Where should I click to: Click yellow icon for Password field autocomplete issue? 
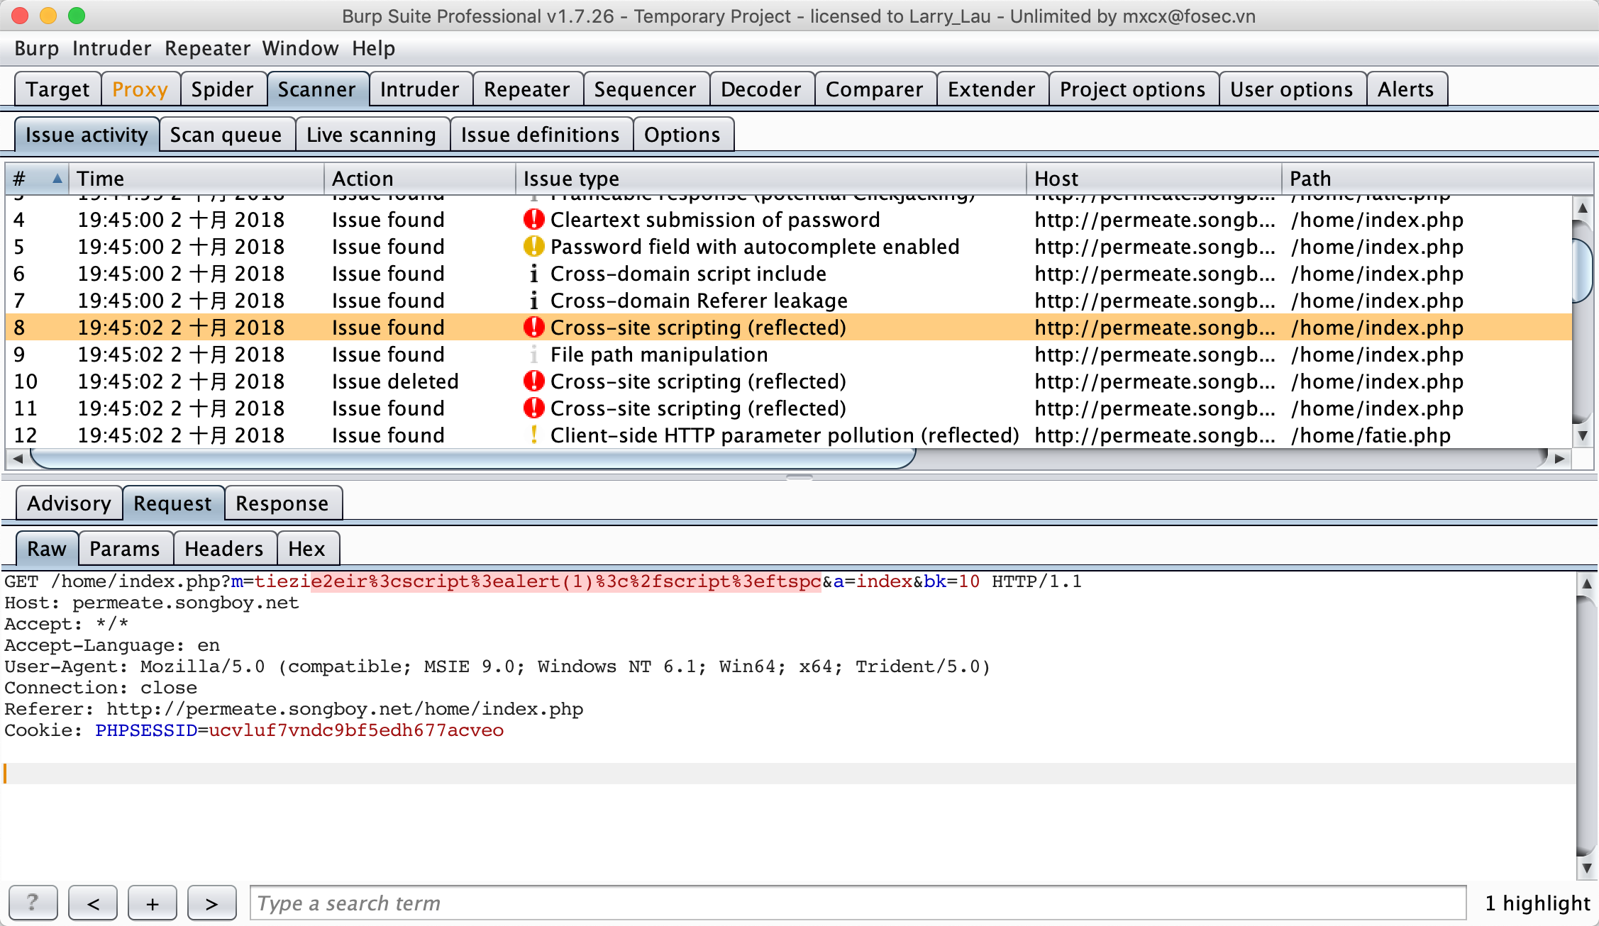[x=533, y=247]
